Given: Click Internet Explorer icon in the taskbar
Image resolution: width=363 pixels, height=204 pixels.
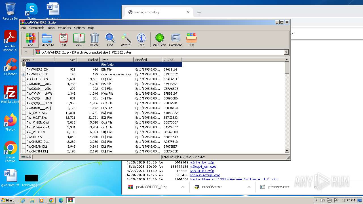Looking at the screenshot, I should tap(22, 200).
